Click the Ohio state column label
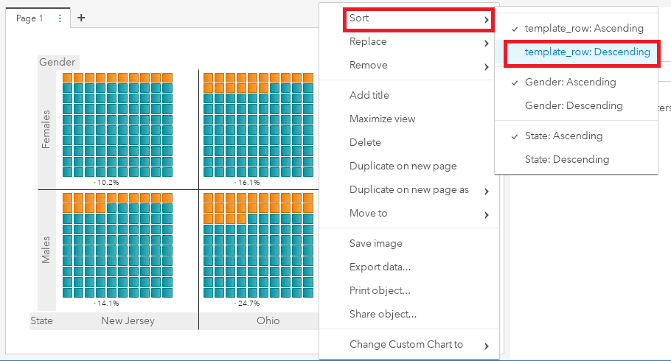 pos(268,321)
